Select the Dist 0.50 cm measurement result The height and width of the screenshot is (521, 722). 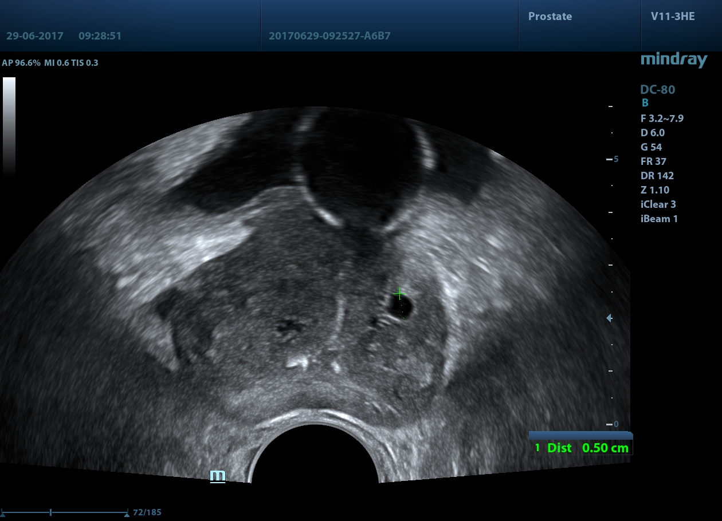tap(581, 448)
